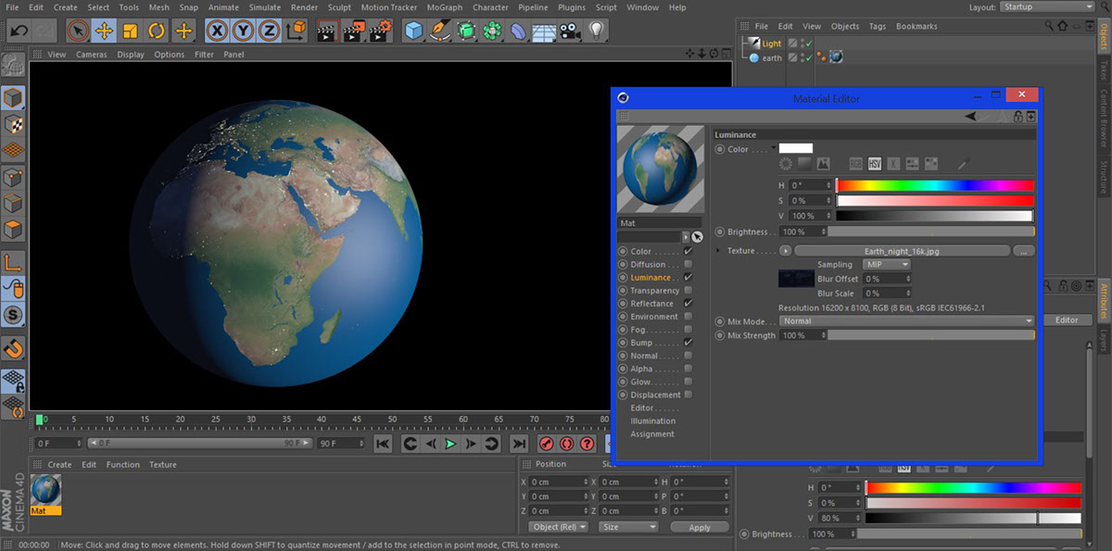This screenshot has width=1112, height=551.
Task: Open the Object (Rel) coordinate dropdown
Action: (x=559, y=527)
